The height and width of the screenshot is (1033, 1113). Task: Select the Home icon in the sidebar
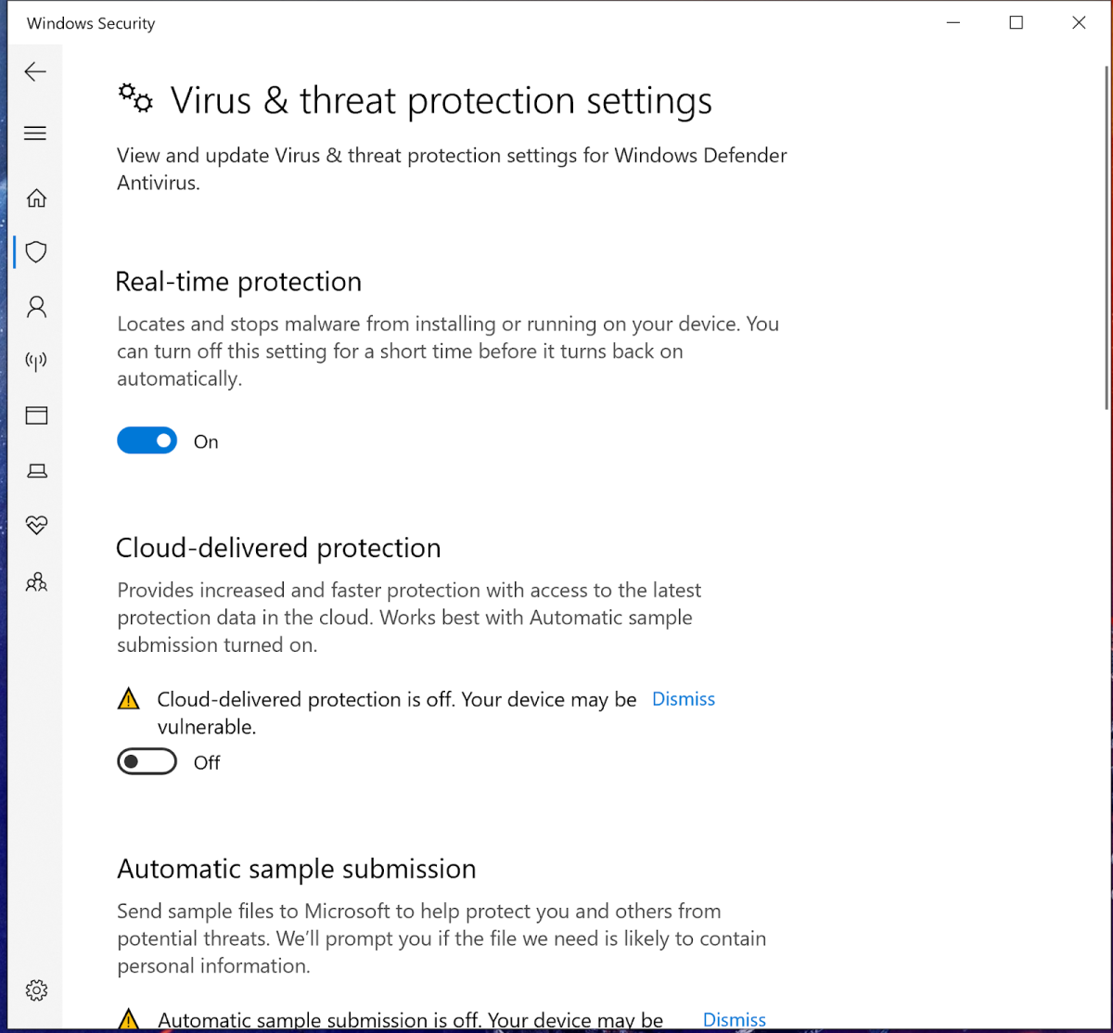[36, 198]
